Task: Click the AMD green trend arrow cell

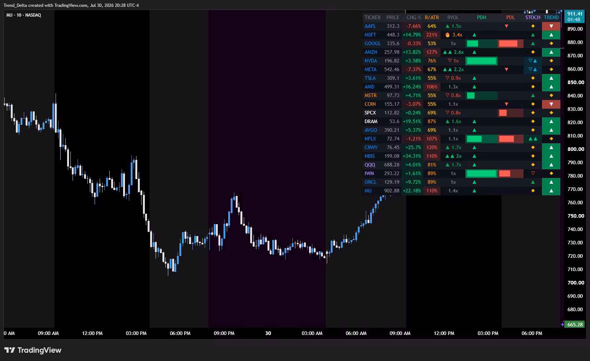Action: pyautogui.click(x=551, y=87)
